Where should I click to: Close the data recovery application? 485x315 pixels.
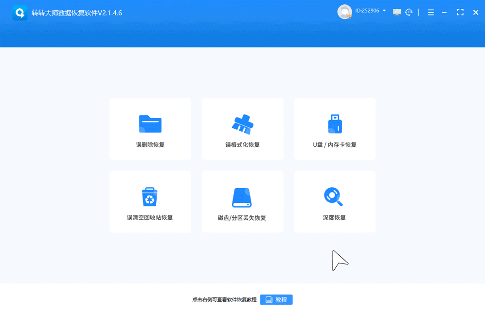pos(476,13)
